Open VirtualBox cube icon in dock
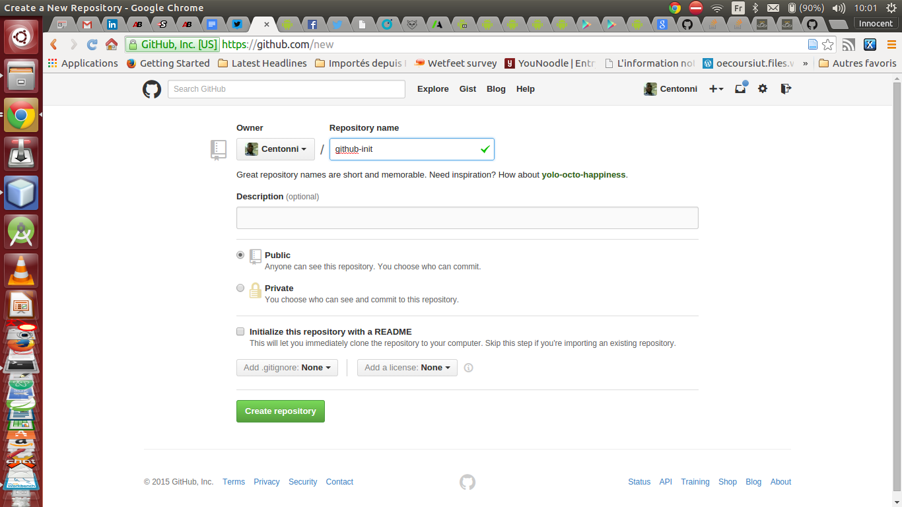The image size is (902, 507). (x=21, y=193)
